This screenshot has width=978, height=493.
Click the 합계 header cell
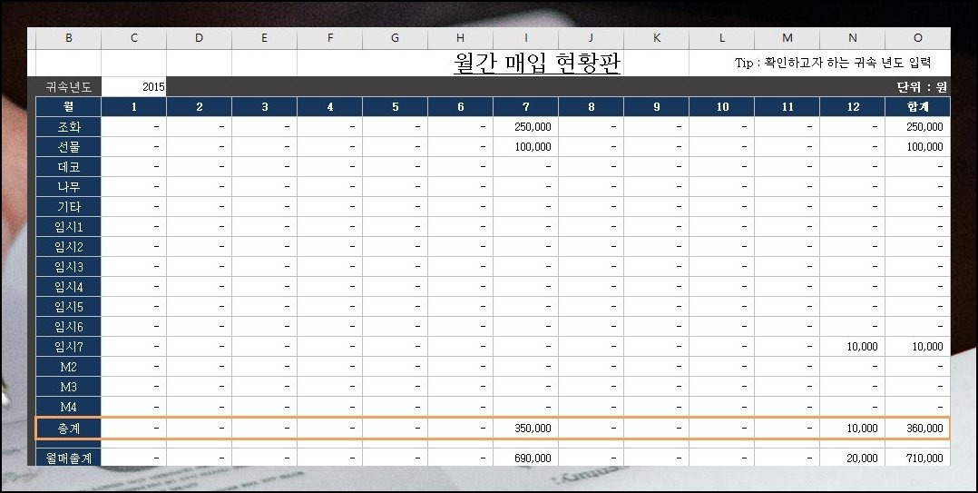point(917,107)
